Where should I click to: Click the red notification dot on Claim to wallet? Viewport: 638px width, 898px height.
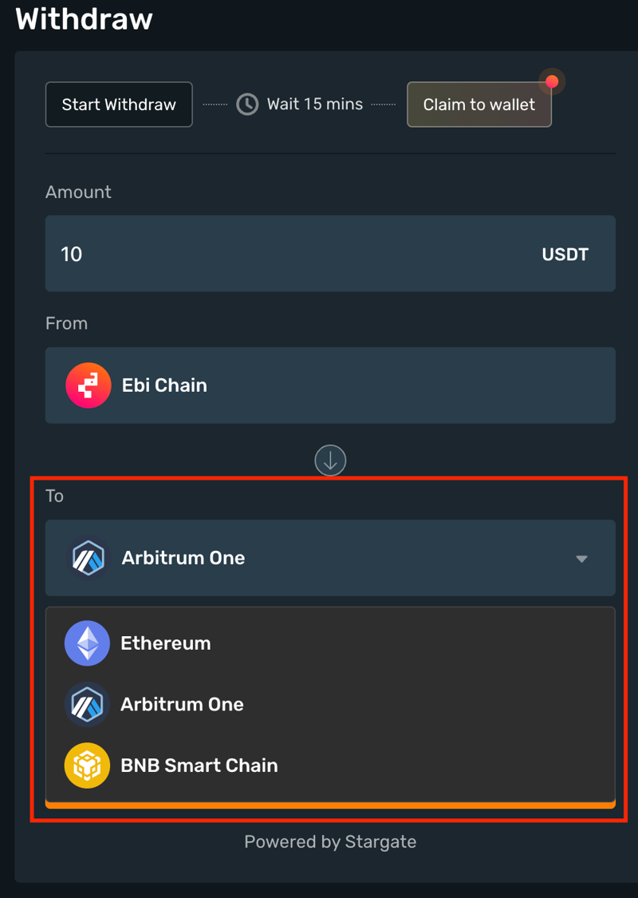(551, 81)
